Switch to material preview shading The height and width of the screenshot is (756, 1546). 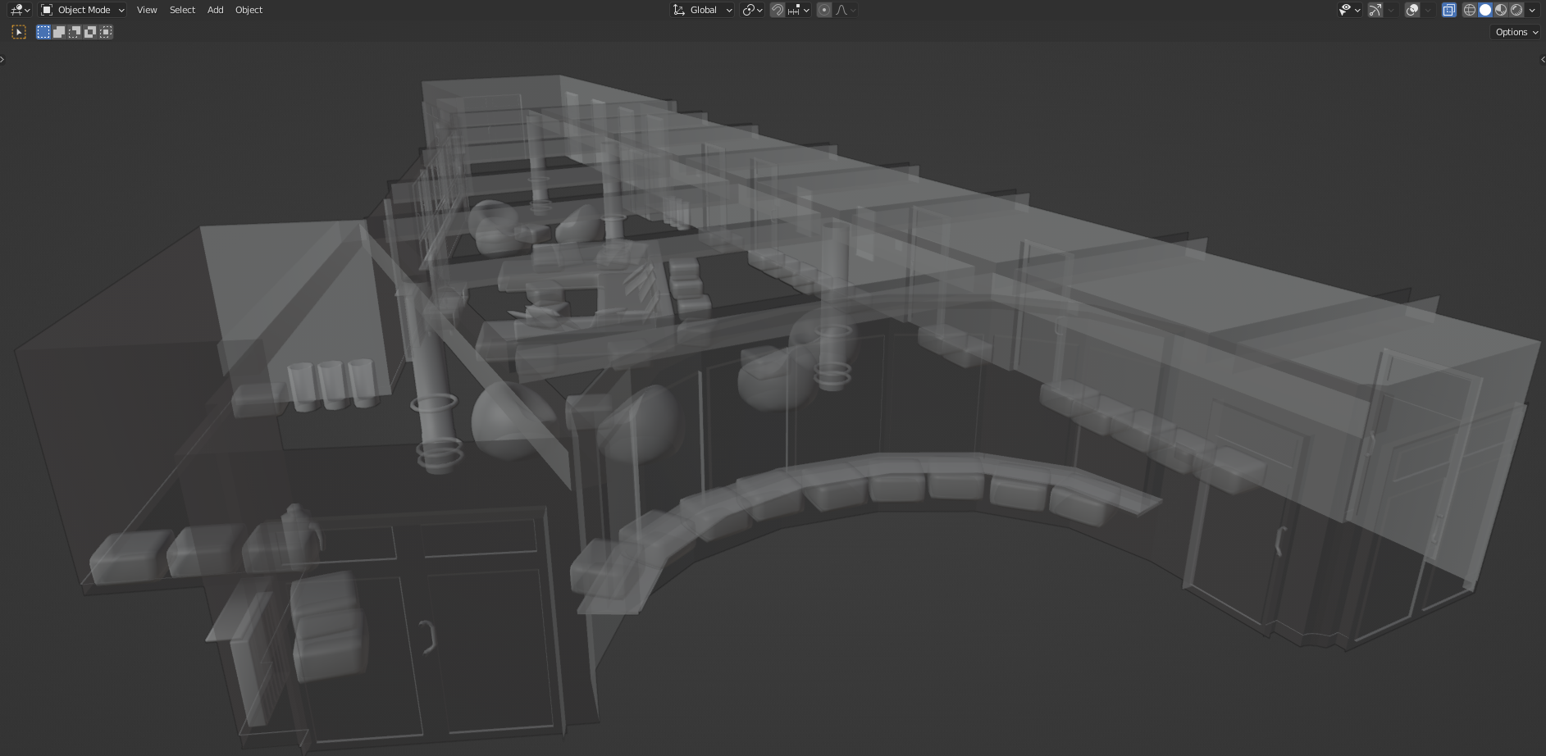[1501, 10]
